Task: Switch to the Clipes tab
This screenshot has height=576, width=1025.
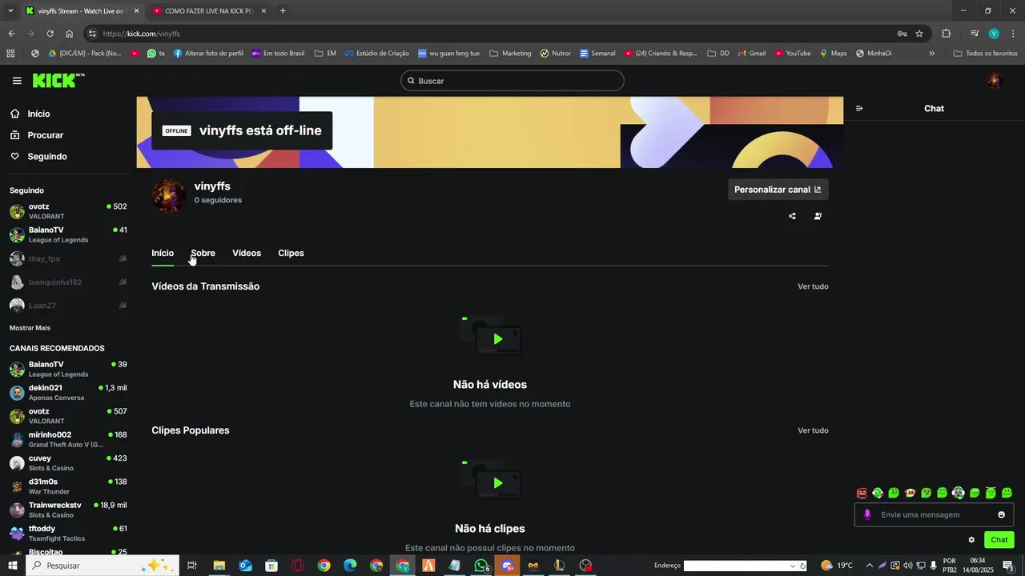Action: (291, 253)
